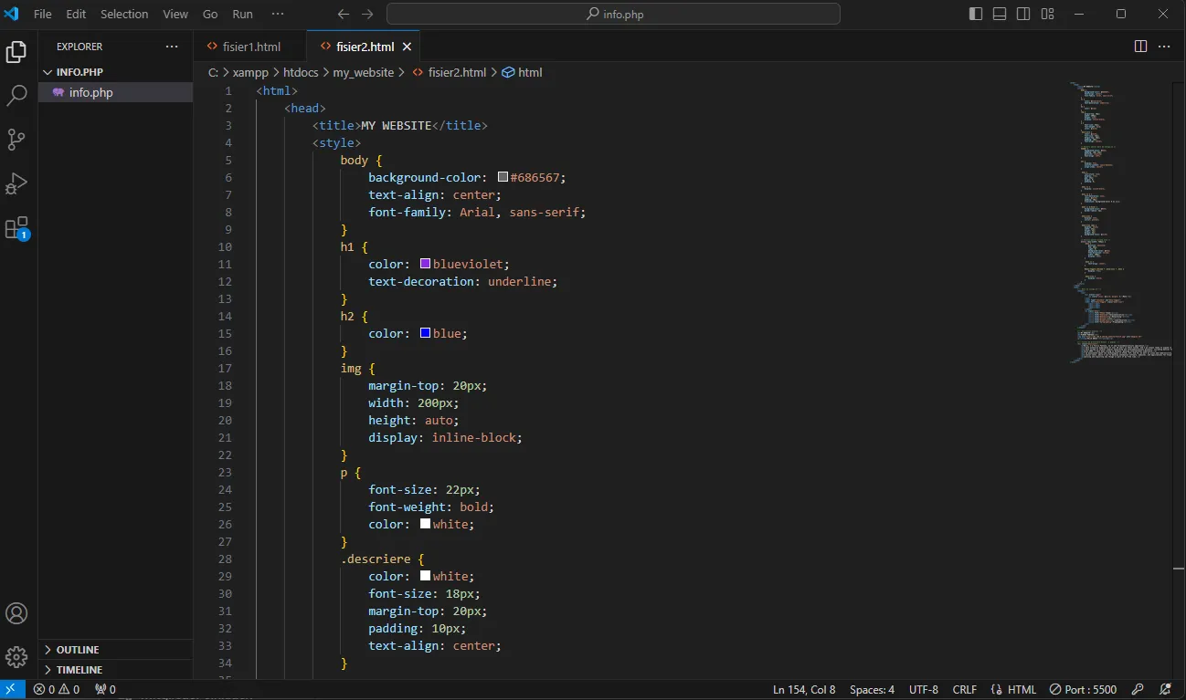This screenshot has height=700, width=1186.
Task: Click the info.php command center search box
Action: 613,14
